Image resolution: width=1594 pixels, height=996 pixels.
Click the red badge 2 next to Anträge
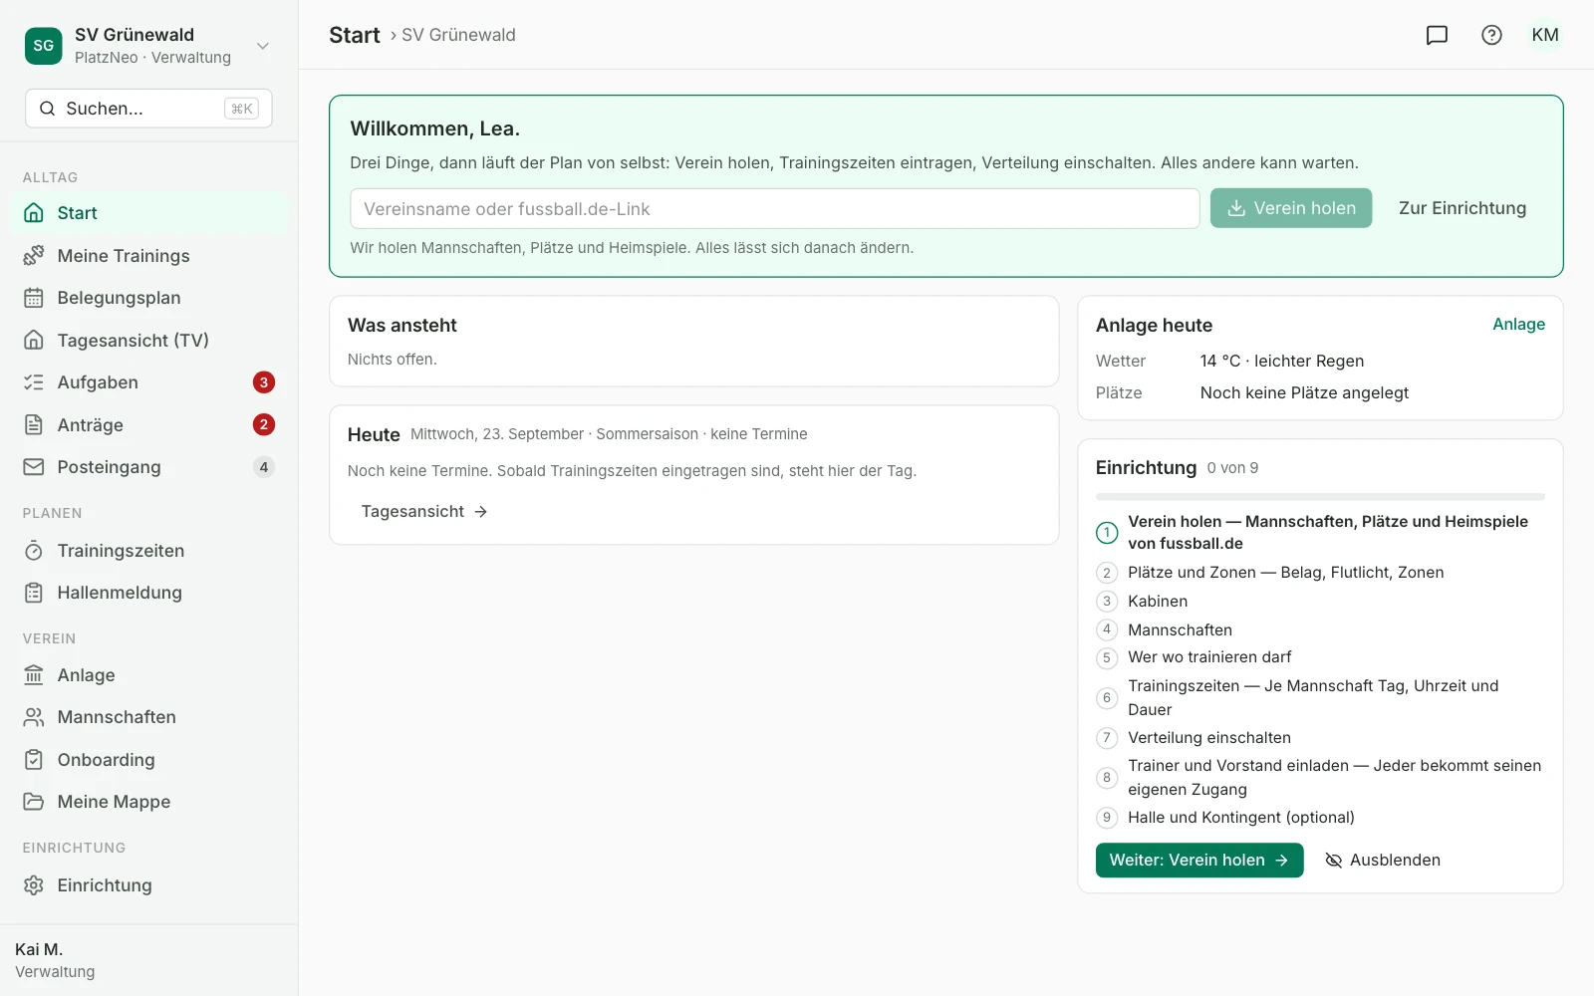(264, 425)
